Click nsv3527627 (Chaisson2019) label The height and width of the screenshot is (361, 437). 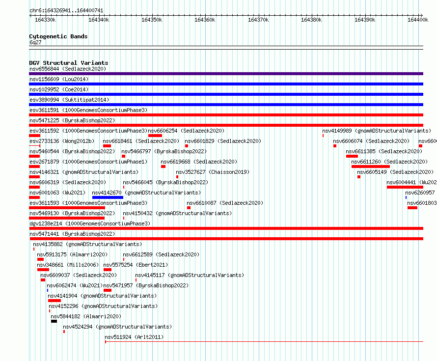click(213, 172)
